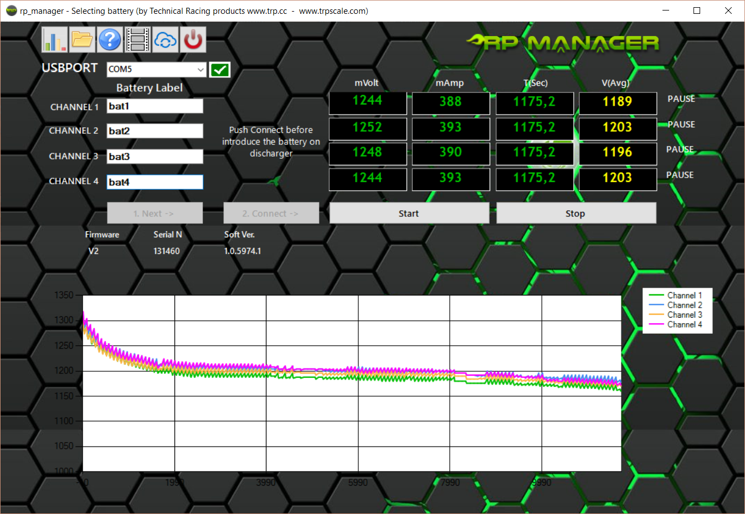Click the PAUSE label beside value 1189
745x514 pixels.
coord(681,99)
